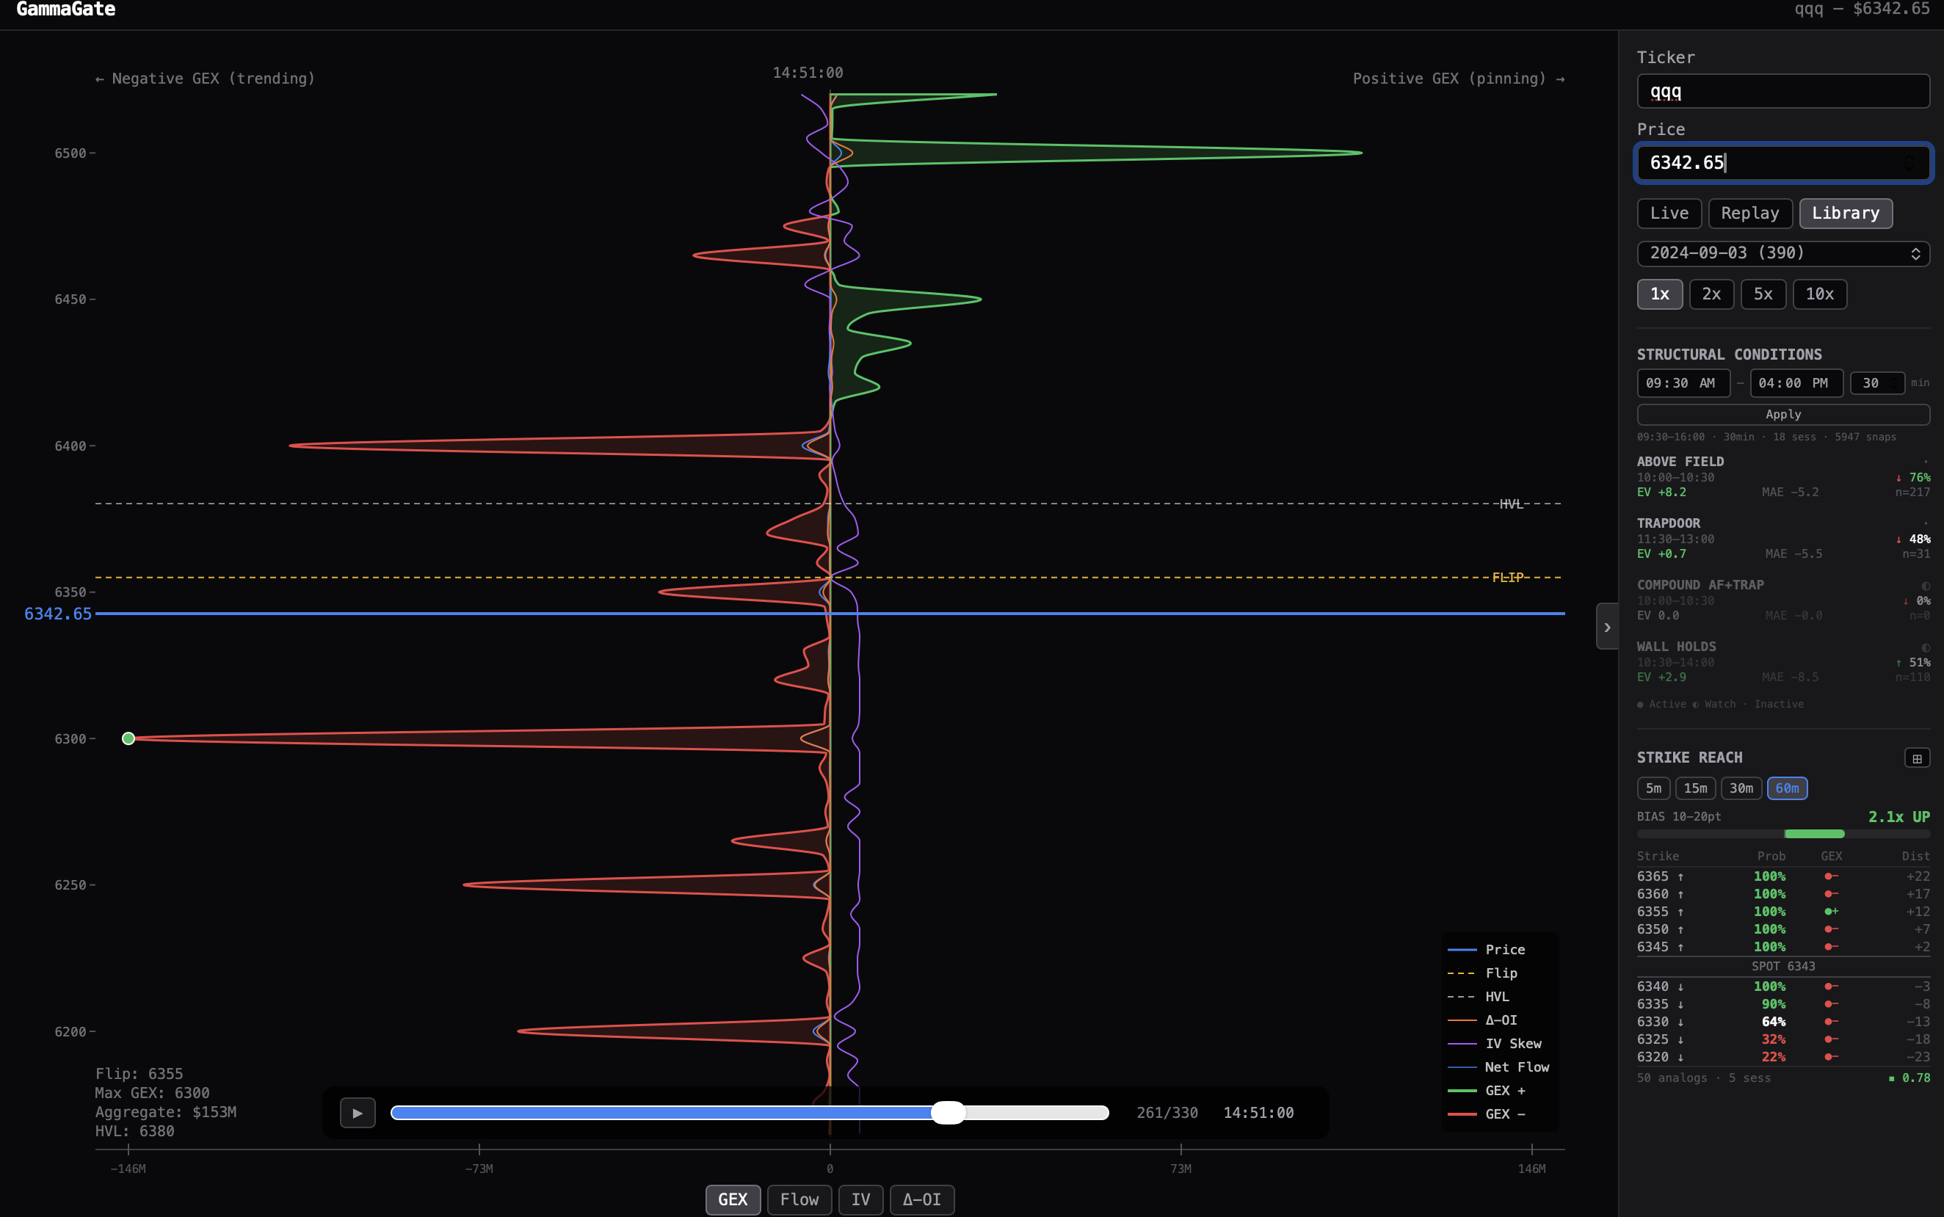Image resolution: width=1944 pixels, height=1217 pixels.
Task: Open the Strike Reach grid view icon
Action: pos(1919,758)
